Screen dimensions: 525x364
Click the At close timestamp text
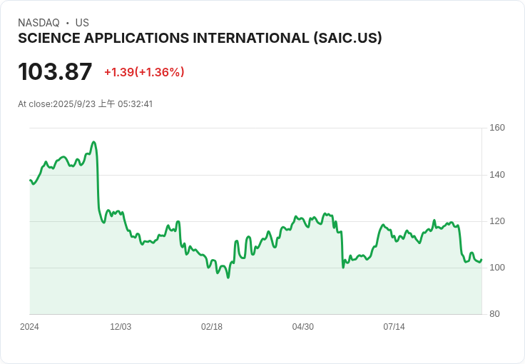pyautogui.click(x=86, y=103)
